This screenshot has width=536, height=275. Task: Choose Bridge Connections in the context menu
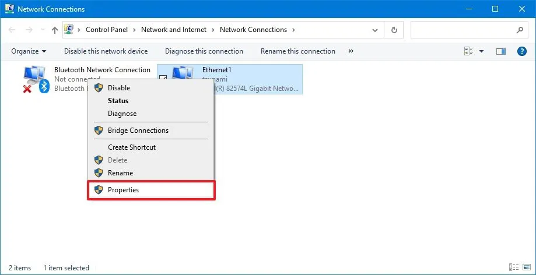[x=138, y=131]
